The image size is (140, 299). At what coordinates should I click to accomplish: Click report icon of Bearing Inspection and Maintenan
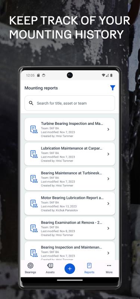(34, 253)
